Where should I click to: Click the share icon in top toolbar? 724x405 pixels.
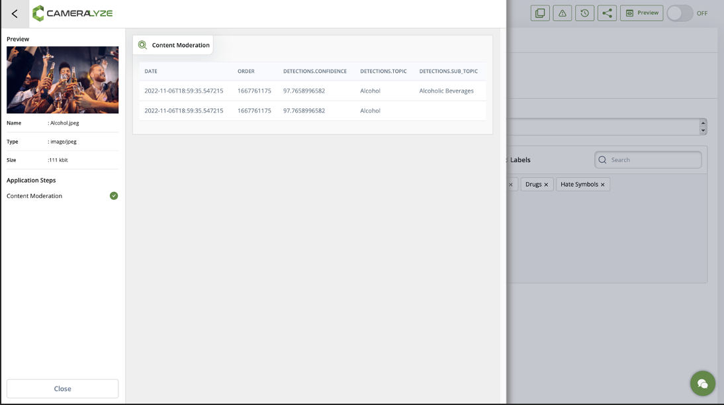point(607,13)
